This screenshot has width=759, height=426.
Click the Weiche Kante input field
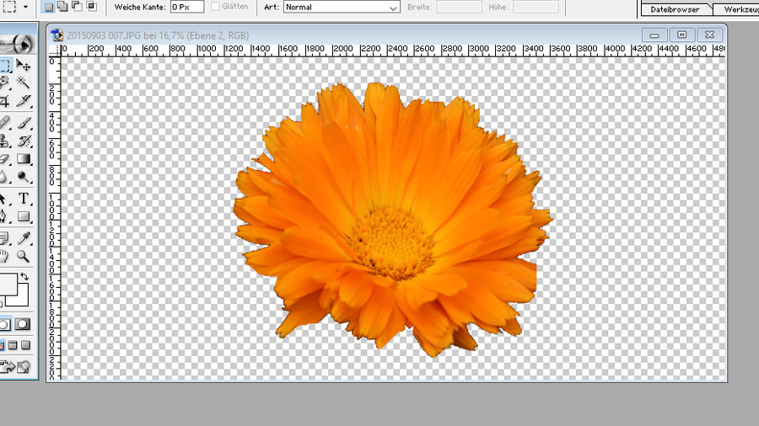pos(186,7)
